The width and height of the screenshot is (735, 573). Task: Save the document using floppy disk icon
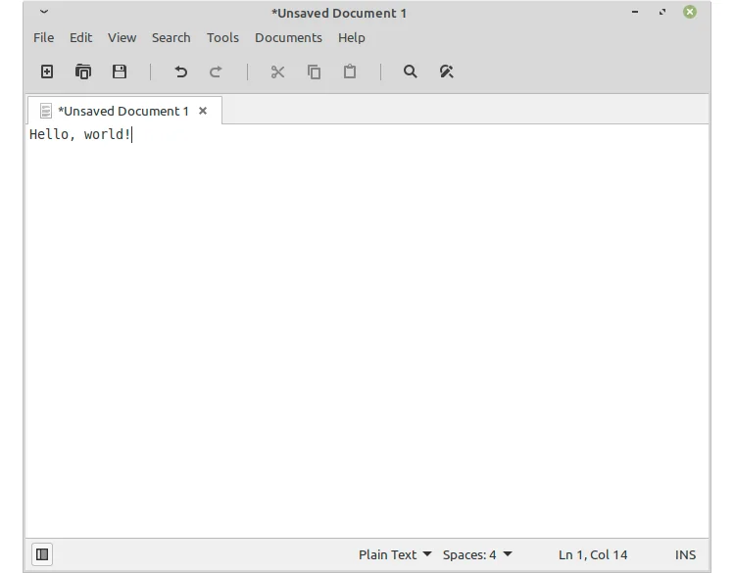120,72
